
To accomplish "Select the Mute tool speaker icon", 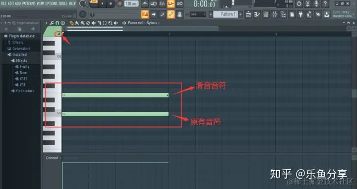I will pyautogui.click(x=94, y=23).
